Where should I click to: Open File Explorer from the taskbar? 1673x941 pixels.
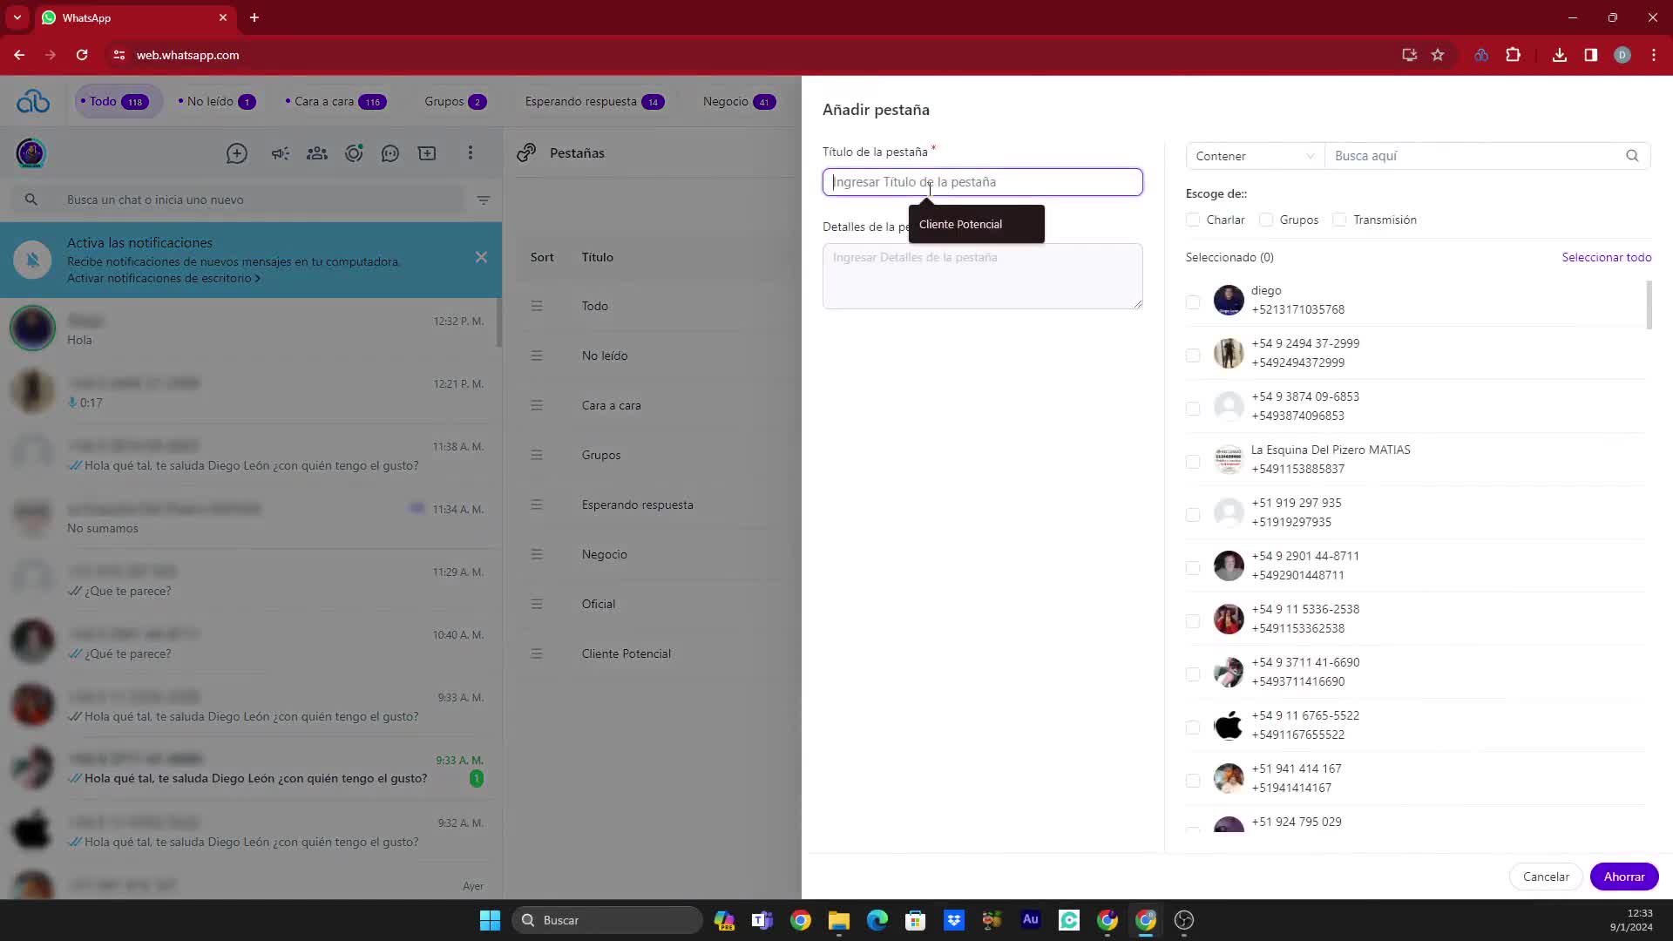(x=839, y=920)
